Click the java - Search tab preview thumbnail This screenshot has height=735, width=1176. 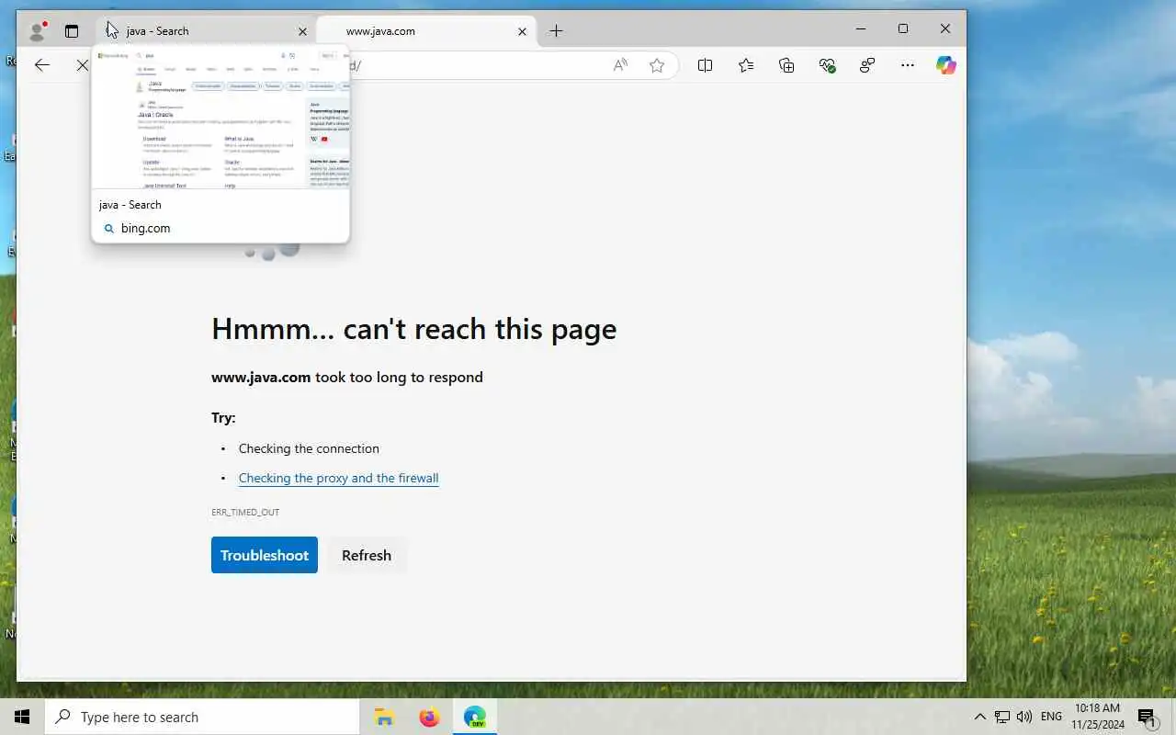point(220,119)
